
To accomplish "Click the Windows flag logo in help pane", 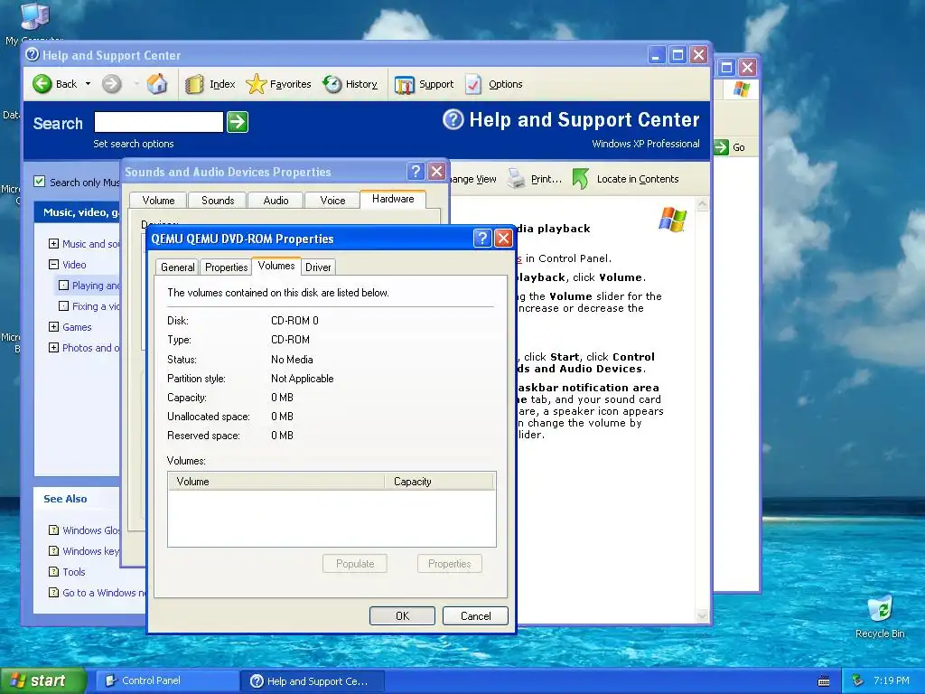I will (672, 219).
